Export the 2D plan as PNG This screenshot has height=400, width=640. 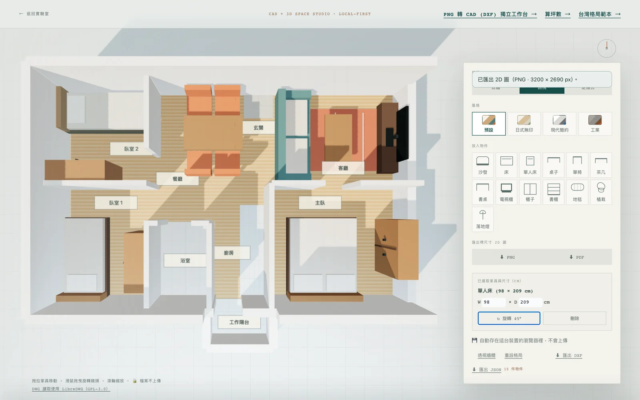tap(507, 257)
